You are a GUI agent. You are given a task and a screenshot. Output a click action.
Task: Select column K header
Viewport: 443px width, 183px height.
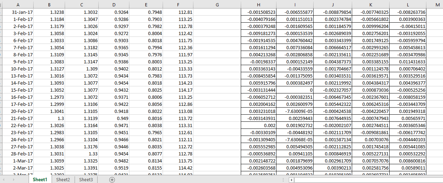371,4
